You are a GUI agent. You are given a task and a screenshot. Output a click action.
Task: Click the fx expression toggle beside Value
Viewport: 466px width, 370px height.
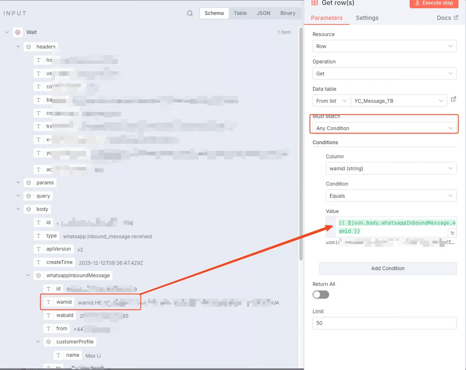[x=331, y=227]
